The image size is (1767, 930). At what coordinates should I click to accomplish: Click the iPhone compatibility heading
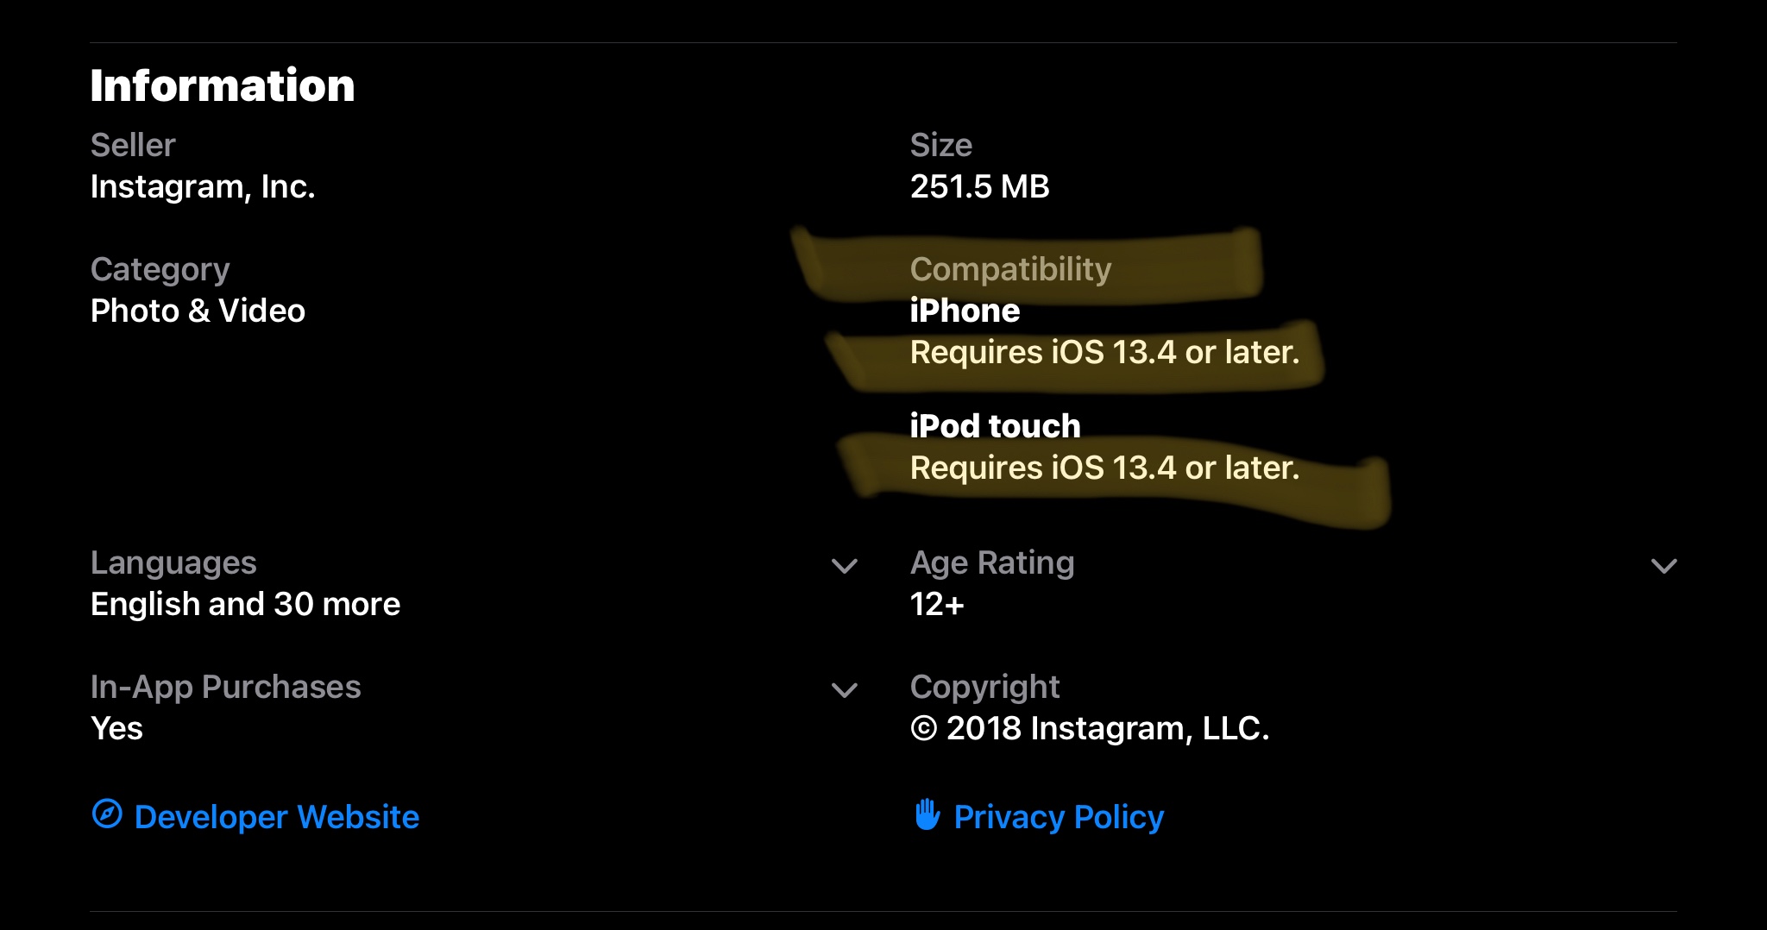click(x=965, y=311)
